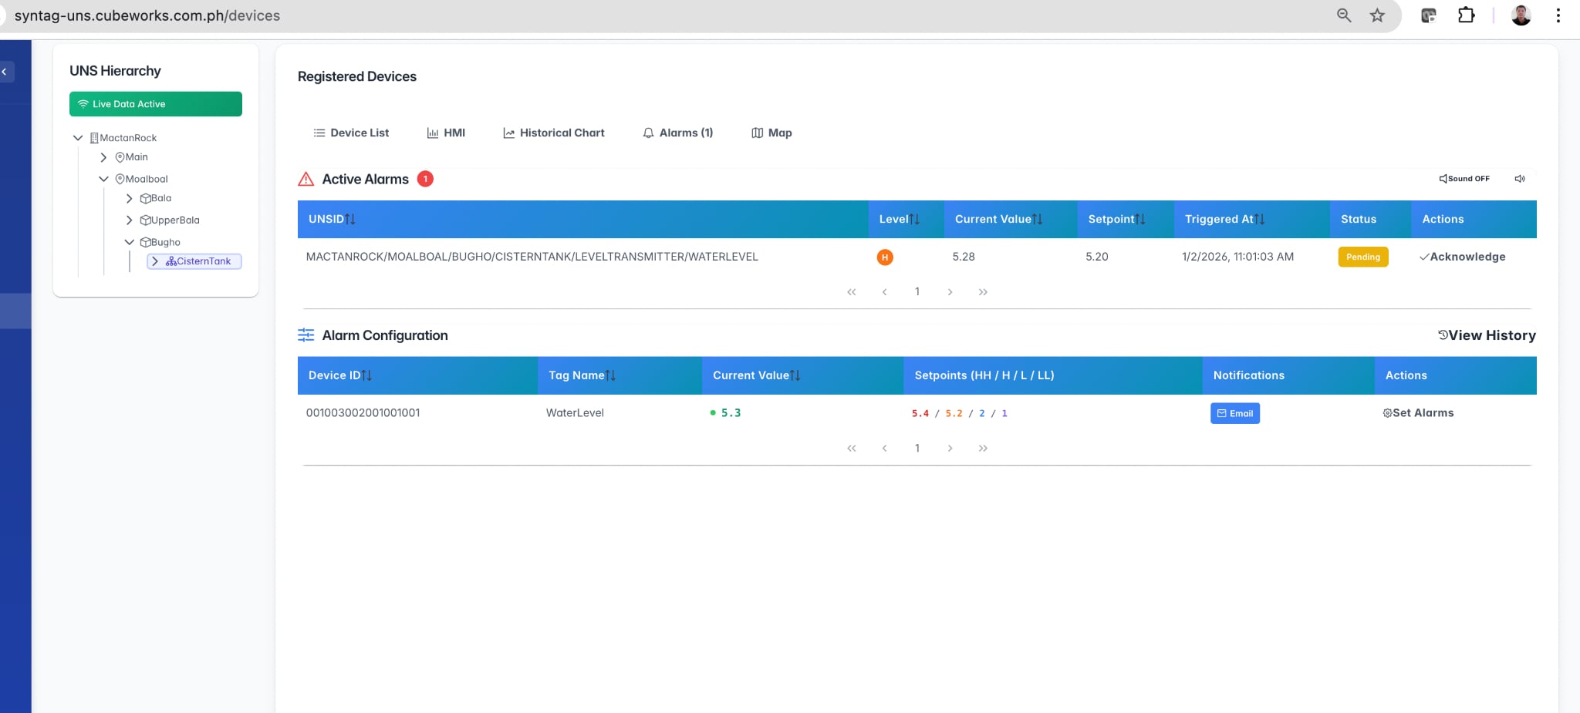The image size is (1580, 713).
Task: Toggle the Sound OFF button
Action: click(x=1464, y=179)
